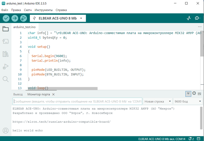Open the Boards Manager sidebar panel
Screen dimensions: 204x141
[x=6, y=41]
